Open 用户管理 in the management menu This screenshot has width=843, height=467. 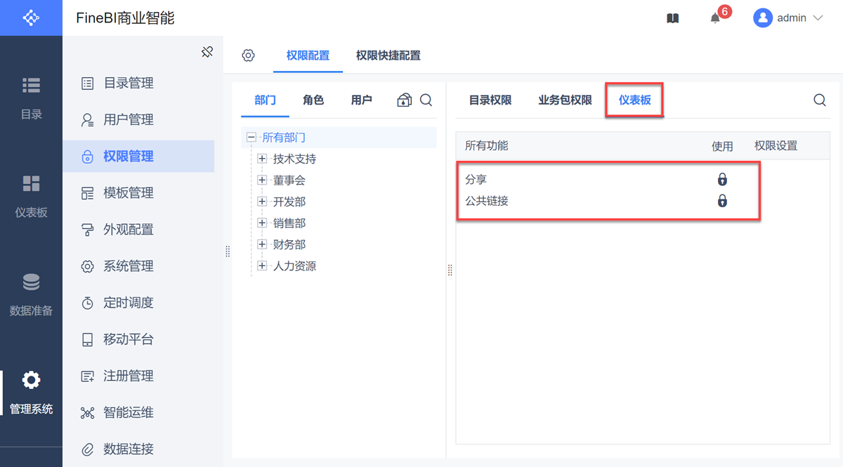point(128,120)
